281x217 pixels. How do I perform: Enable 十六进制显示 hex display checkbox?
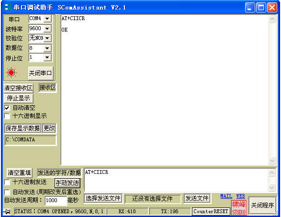pos(7,116)
